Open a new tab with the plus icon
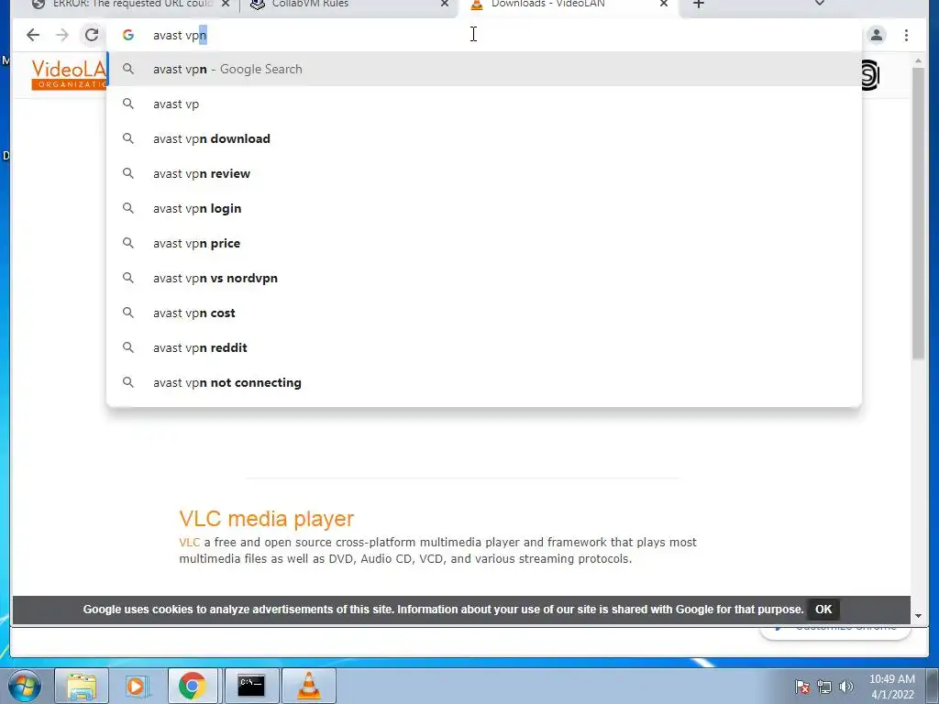Image resolution: width=939 pixels, height=704 pixels. pos(698,4)
